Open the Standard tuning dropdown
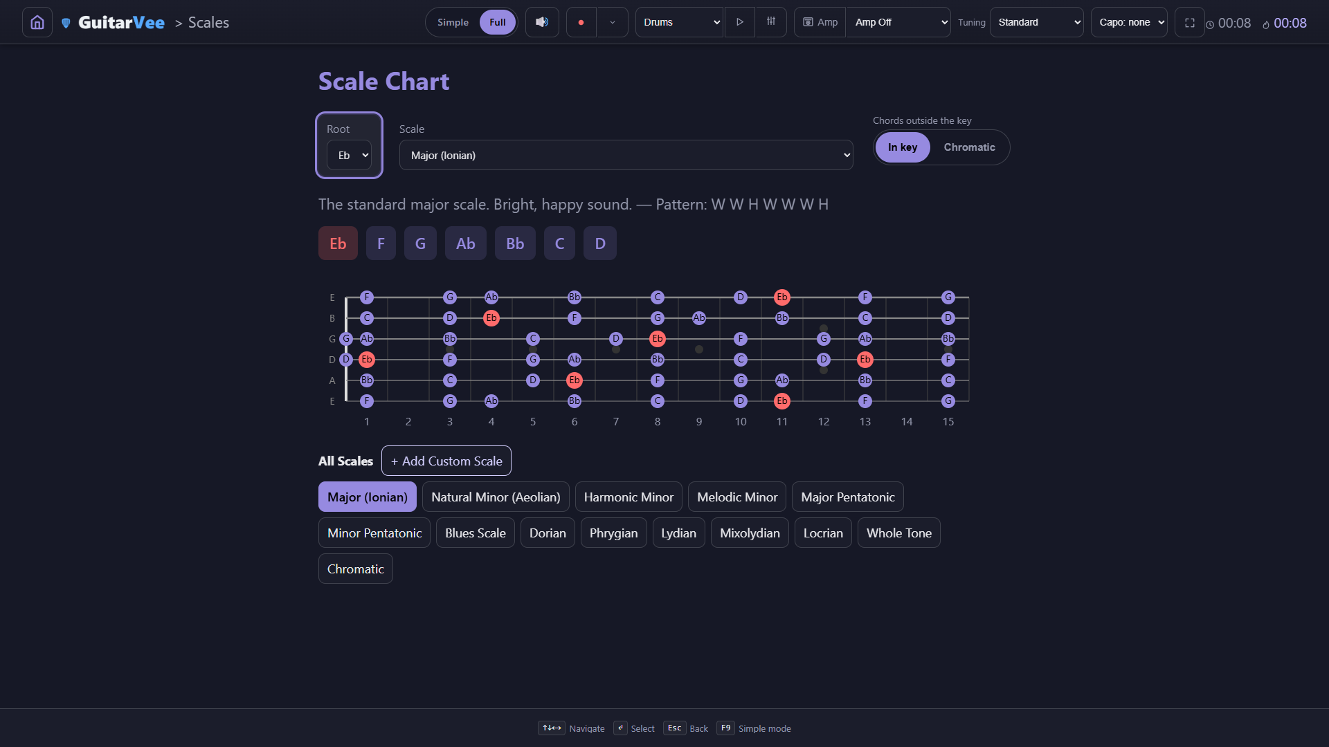 pos(1036,22)
